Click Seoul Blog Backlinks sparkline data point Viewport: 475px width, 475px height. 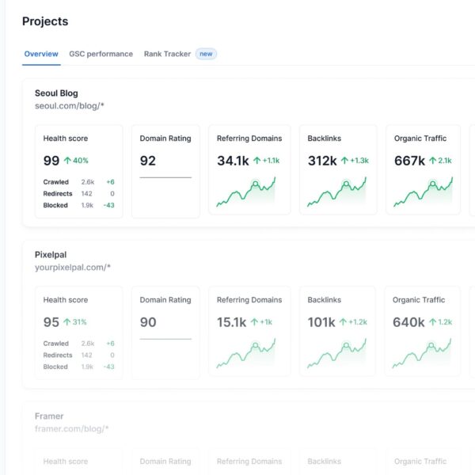[x=345, y=184]
